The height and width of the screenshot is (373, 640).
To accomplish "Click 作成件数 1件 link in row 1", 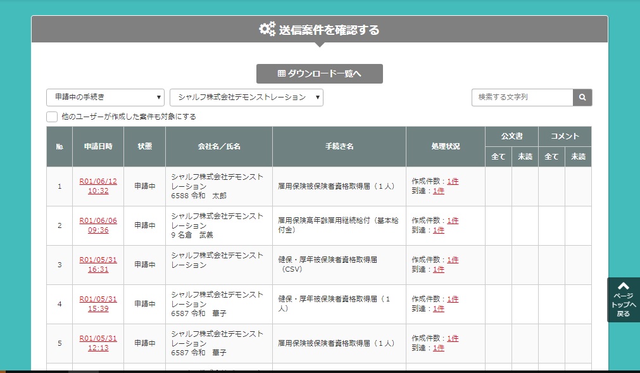I will click(x=453, y=181).
